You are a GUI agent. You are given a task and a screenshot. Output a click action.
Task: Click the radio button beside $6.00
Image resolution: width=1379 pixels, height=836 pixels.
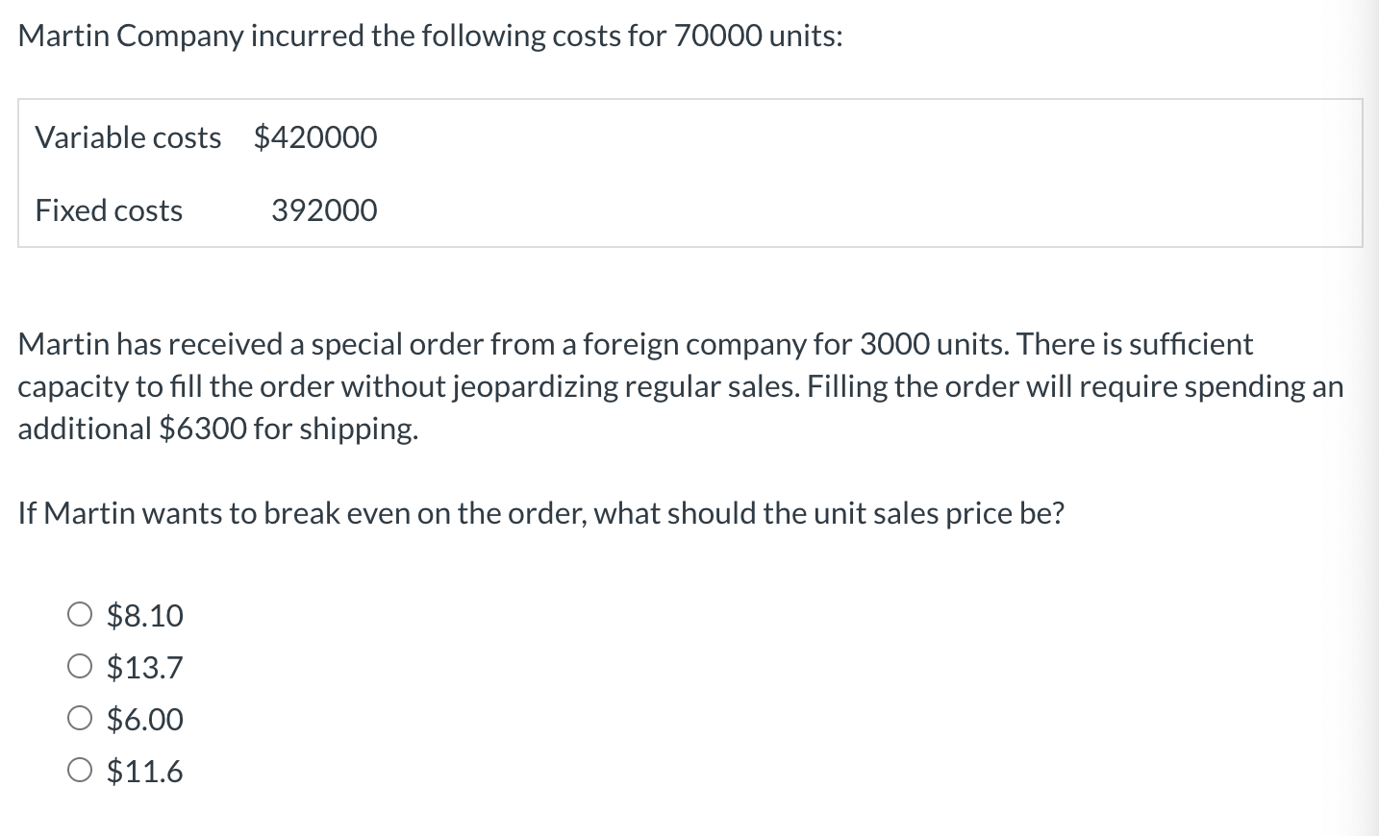[x=81, y=717]
